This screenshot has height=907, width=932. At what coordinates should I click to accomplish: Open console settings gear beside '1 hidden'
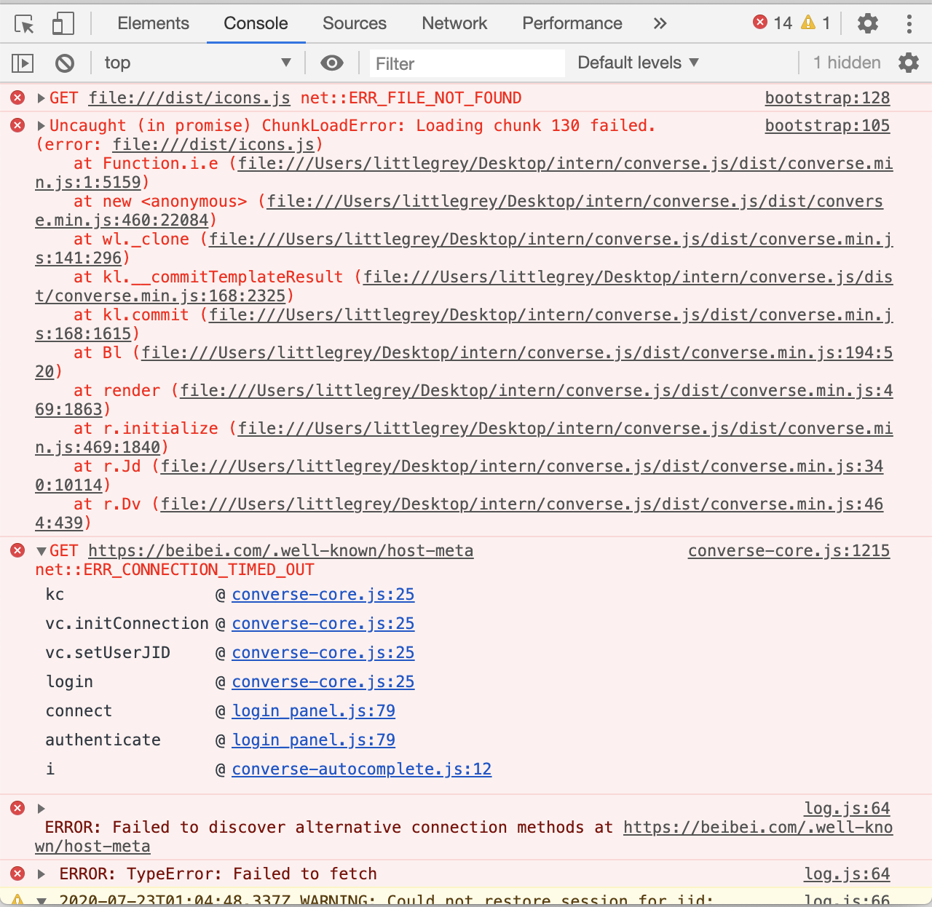click(x=909, y=63)
